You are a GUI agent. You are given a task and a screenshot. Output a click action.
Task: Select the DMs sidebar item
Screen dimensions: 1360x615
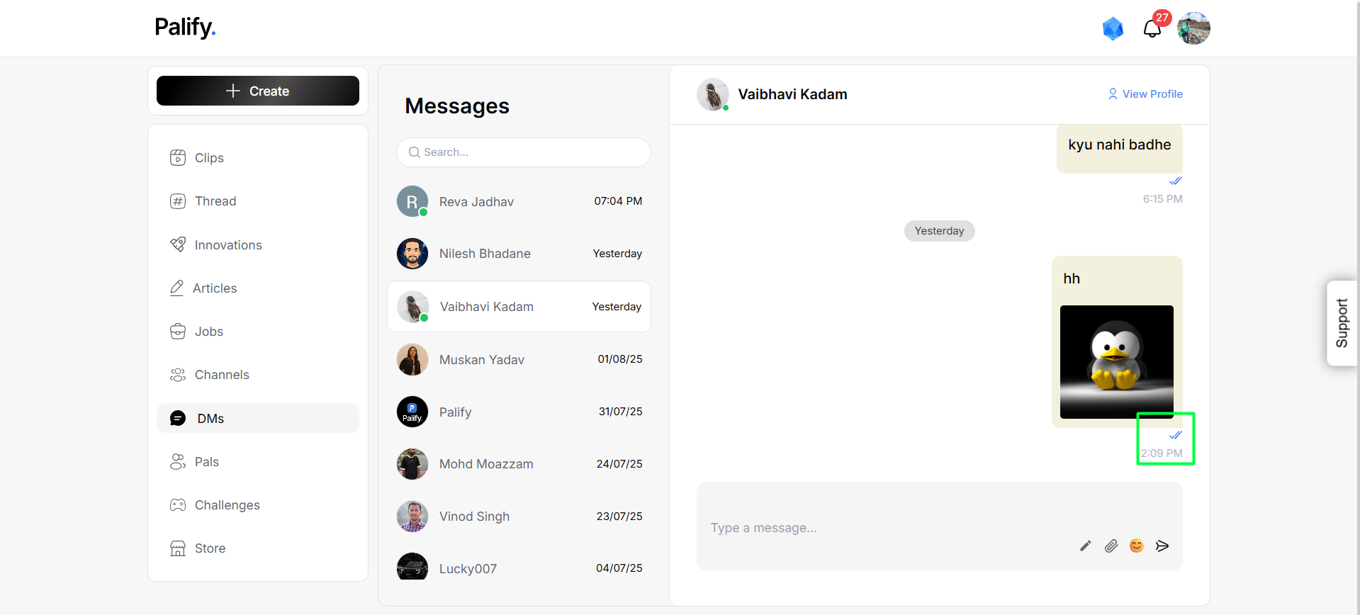pos(258,418)
